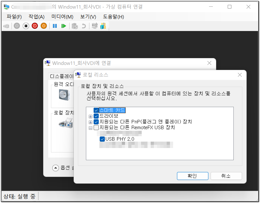This screenshot has width=260, height=203.
Task: Maximize the virtual machine connection window
Action: pyautogui.click(x=230, y=7)
